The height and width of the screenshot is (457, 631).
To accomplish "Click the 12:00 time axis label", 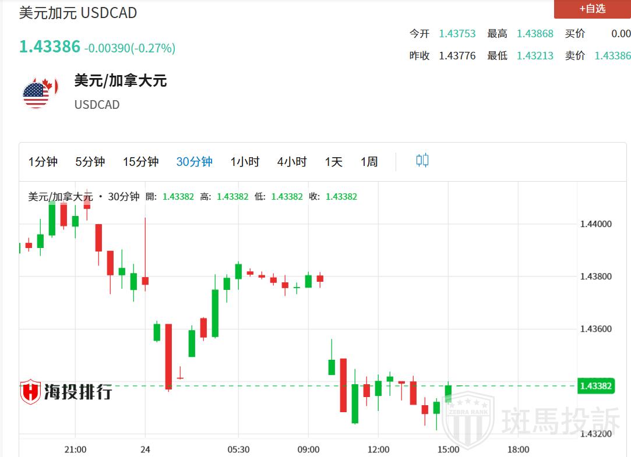I will [378, 449].
